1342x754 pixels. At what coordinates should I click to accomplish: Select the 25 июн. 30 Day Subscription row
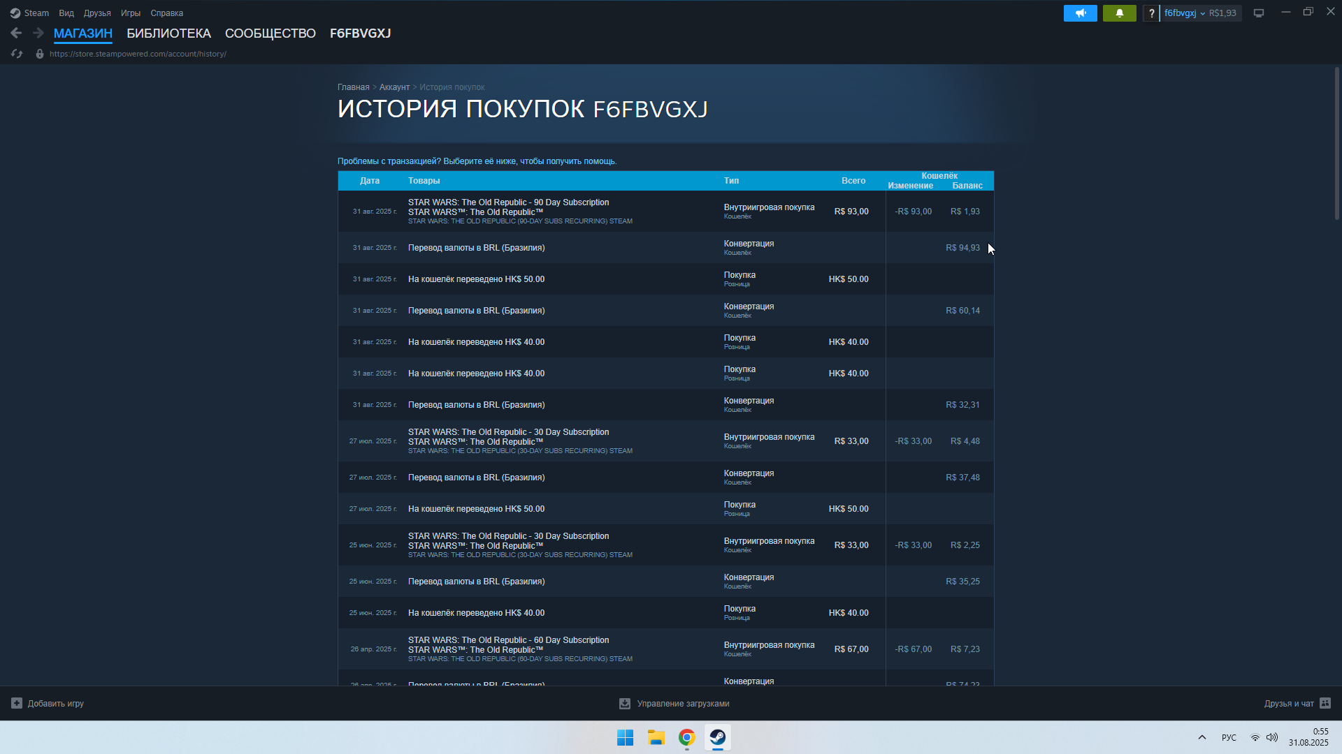coord(665,545)
